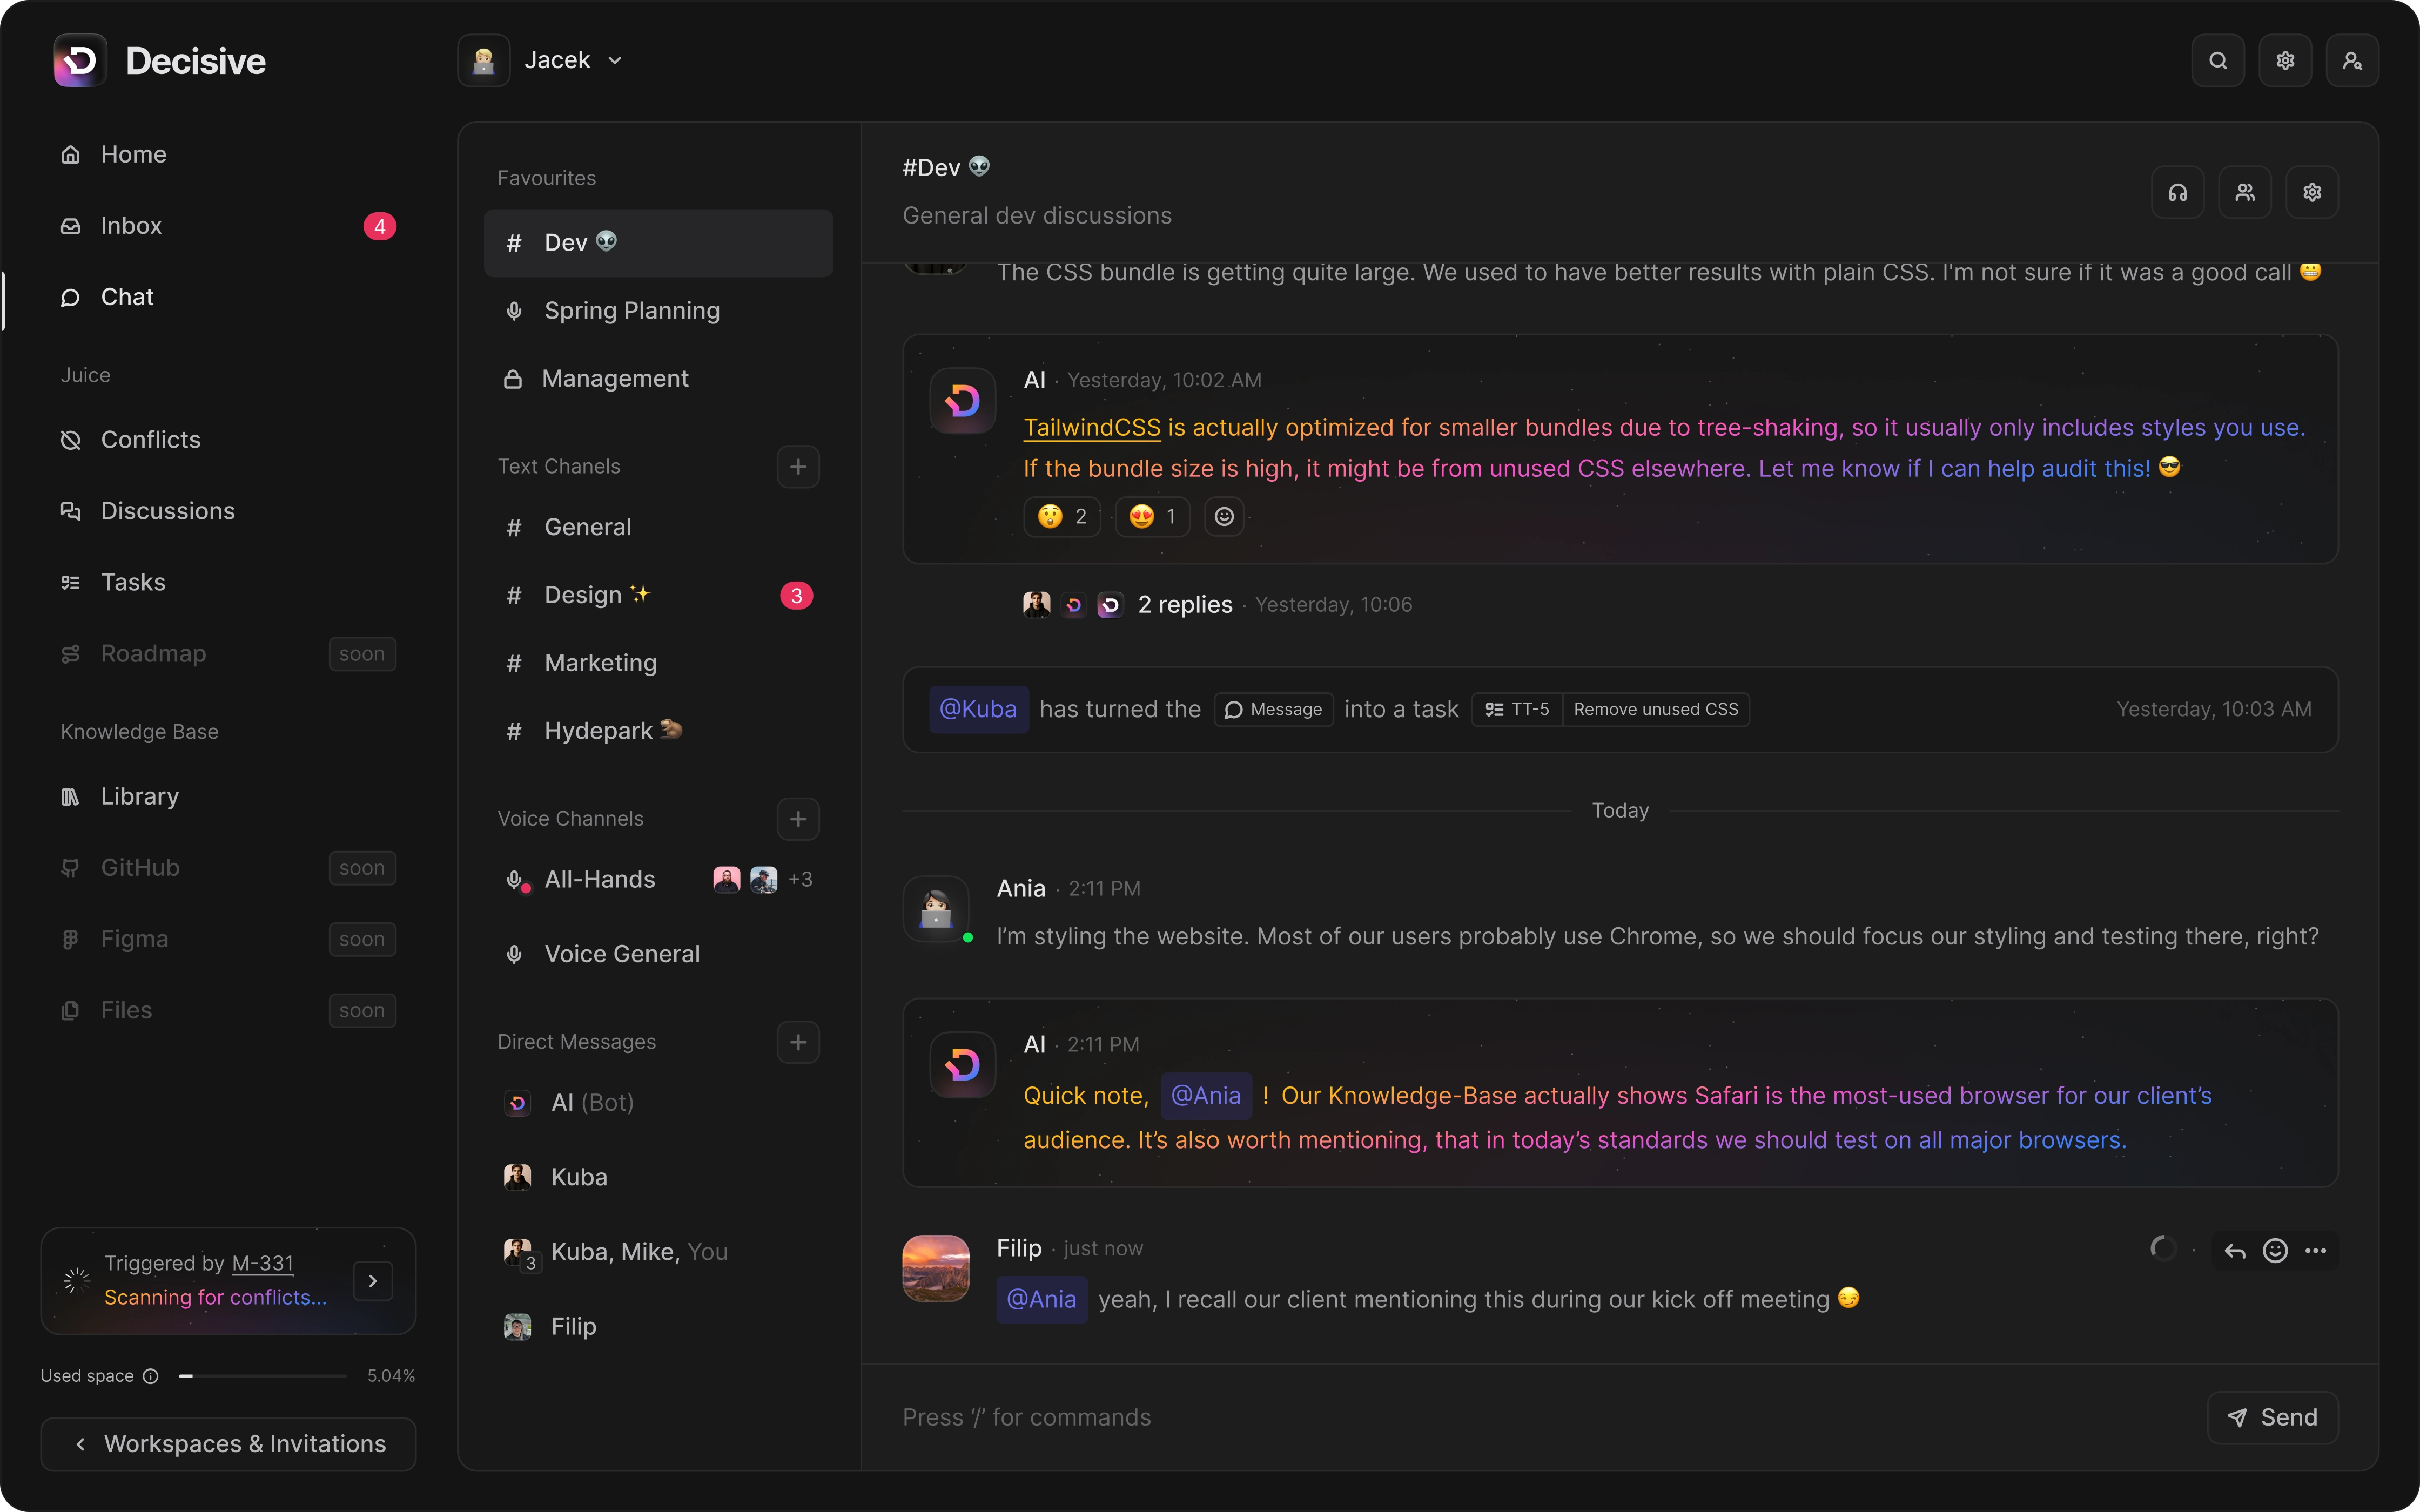Click the search icon in top bar
The image size is (2420, 1512).
(x=2217, y=61)
